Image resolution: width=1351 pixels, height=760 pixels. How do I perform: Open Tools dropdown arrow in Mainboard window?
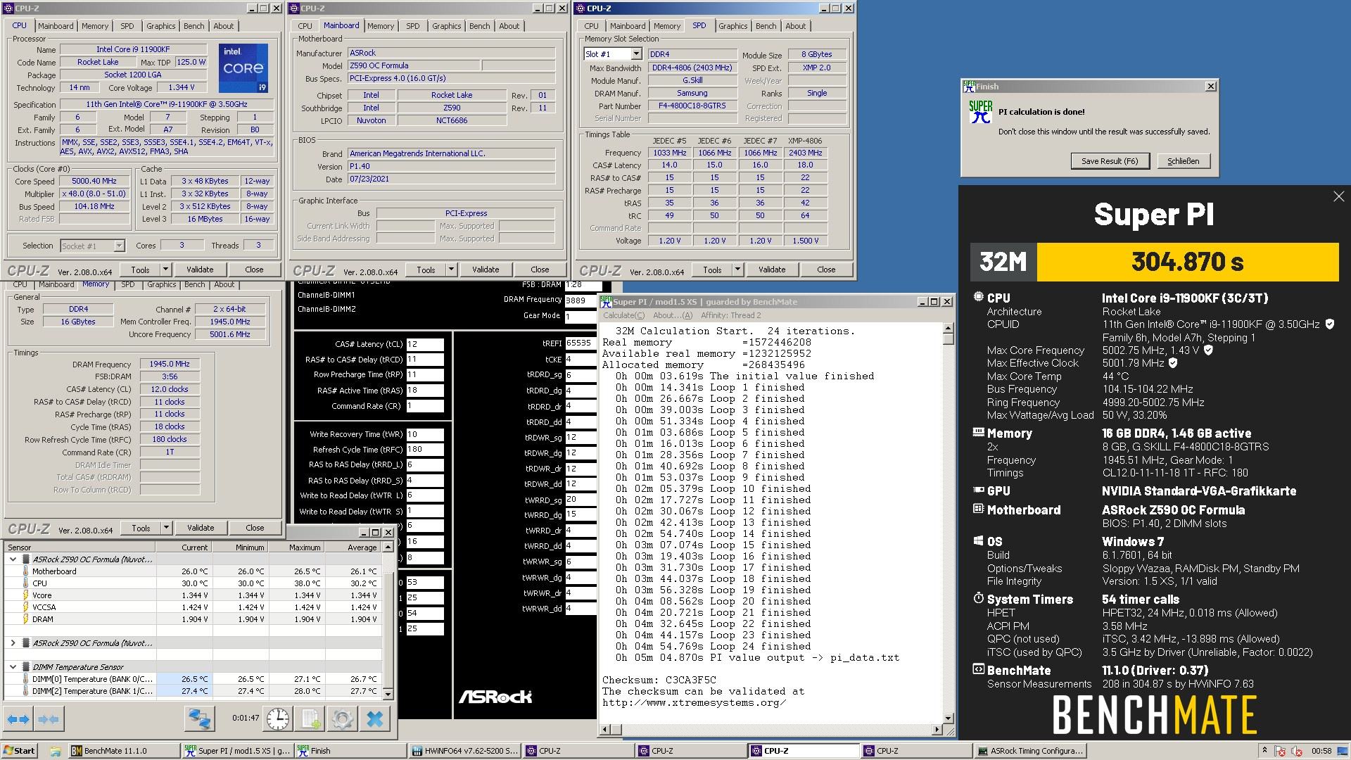(x=451, y=270)
